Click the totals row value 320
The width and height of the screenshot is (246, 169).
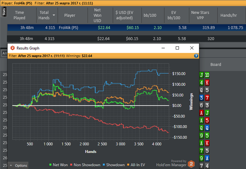click(211, 39)
